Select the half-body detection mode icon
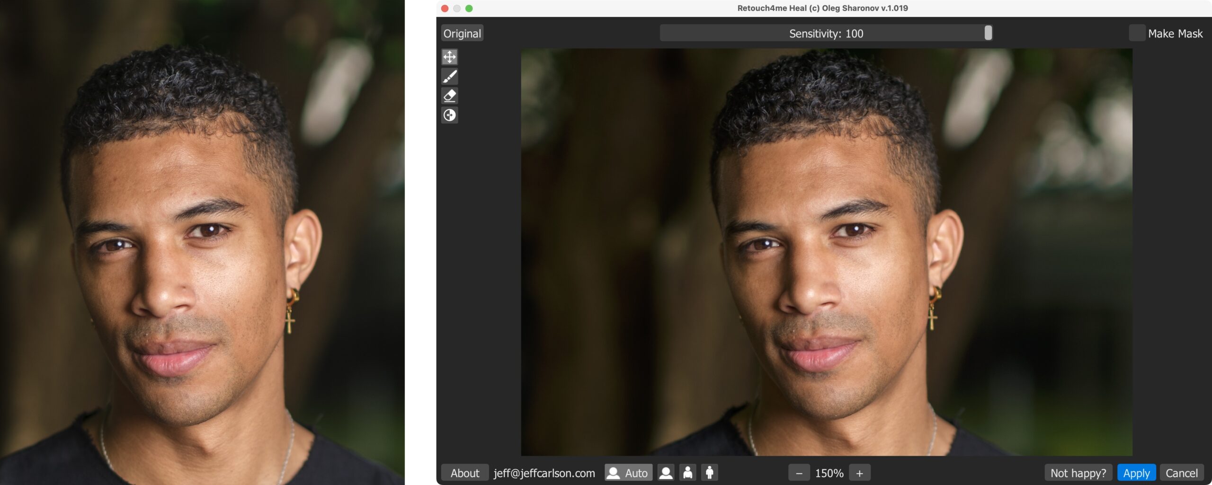 (x=687, y=472)
